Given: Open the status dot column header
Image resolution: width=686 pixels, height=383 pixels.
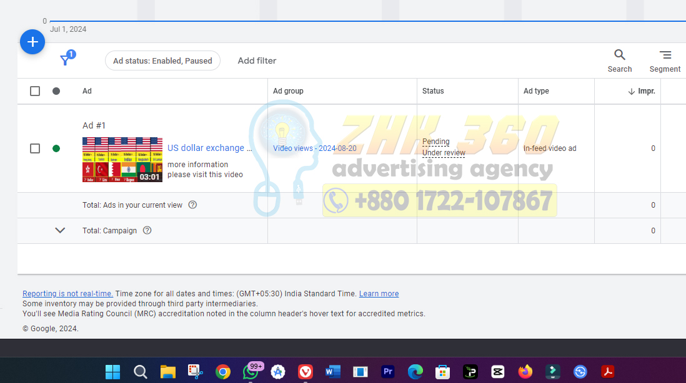Looking at the screenshot, I should [56, 91].
